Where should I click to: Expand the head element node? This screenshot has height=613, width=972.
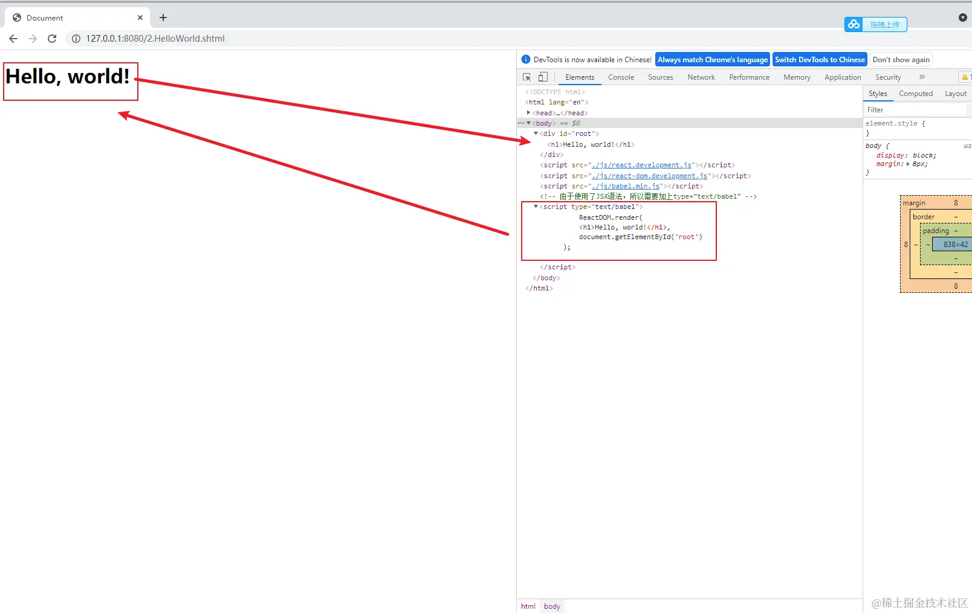coord(528,113)
